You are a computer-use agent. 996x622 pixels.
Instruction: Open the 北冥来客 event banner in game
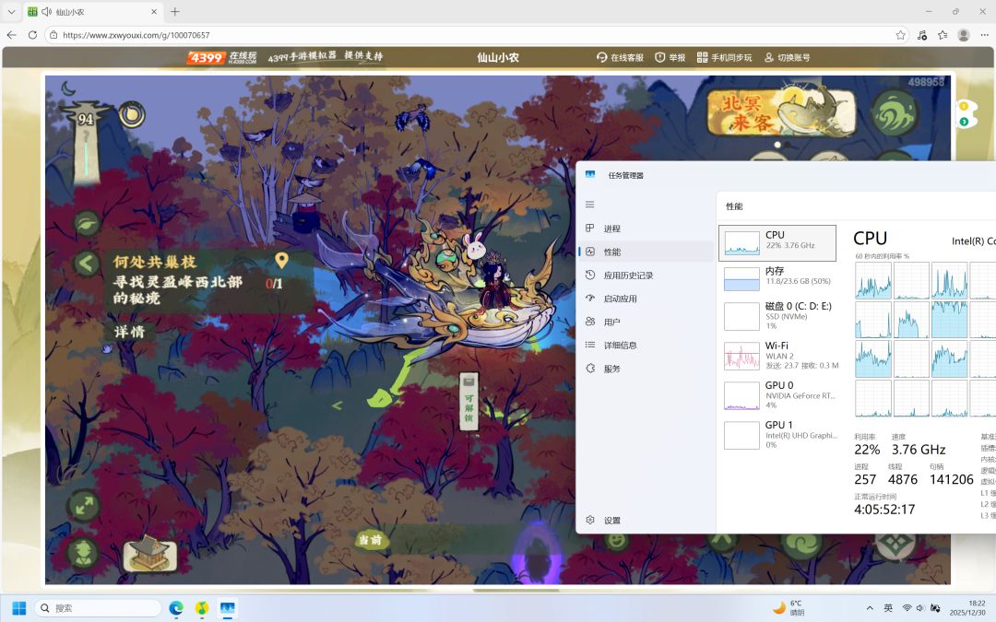point(781,112)
